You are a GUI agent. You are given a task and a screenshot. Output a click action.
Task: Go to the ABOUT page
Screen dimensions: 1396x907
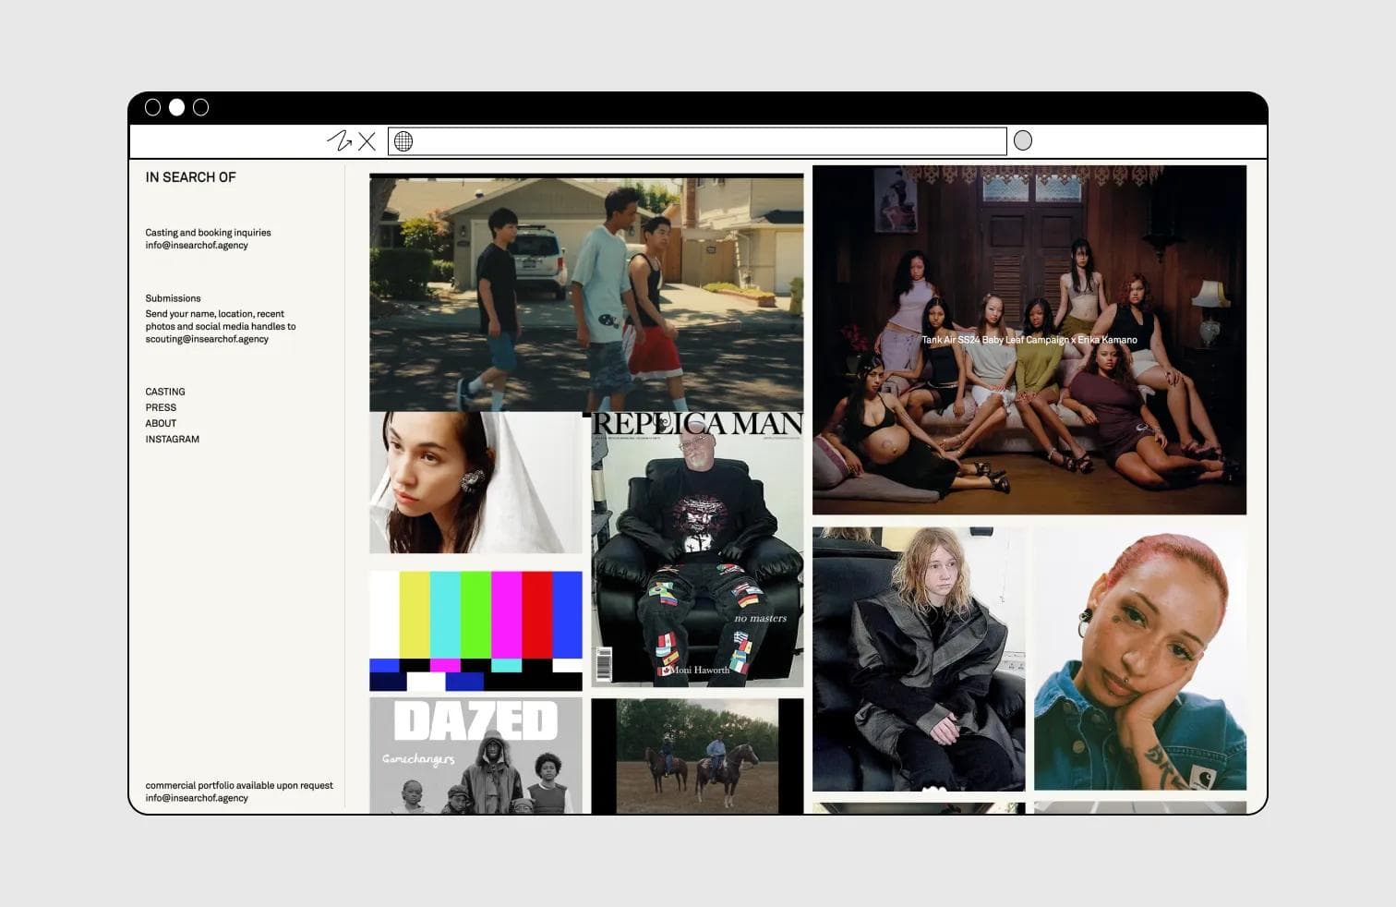pos(161,423)
